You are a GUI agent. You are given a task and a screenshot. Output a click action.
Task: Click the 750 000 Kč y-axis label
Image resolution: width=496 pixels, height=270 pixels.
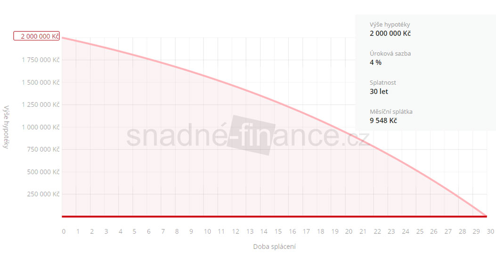tap(43, 149)
